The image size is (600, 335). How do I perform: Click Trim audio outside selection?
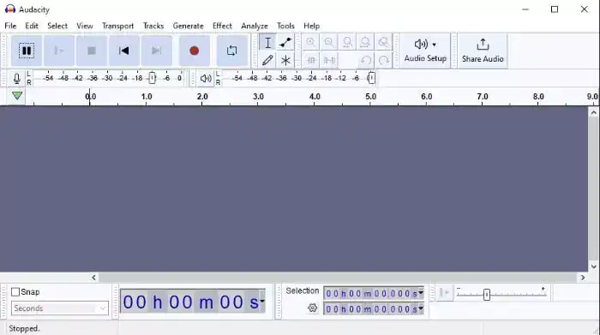(310, 60)
